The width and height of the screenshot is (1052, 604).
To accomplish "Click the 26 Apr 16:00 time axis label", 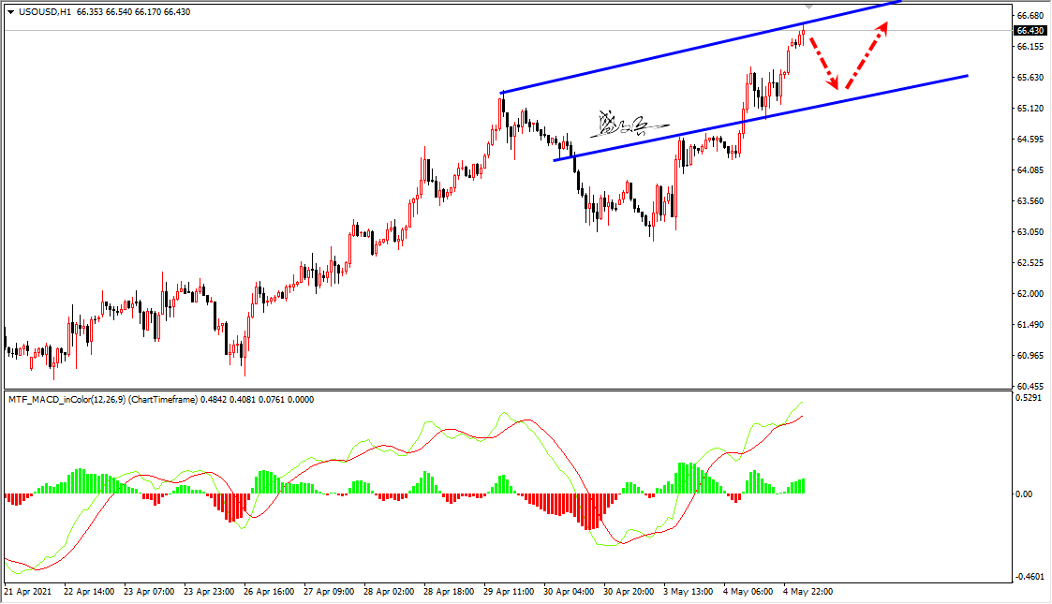I will (268, 592).
